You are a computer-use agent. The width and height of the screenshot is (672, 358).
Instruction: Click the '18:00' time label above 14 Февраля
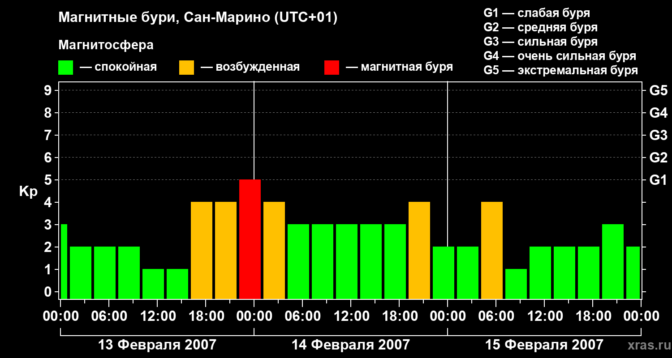click(399, 316)
